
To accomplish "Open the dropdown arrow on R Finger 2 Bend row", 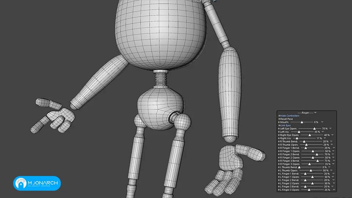I will (x=333, y=154).
